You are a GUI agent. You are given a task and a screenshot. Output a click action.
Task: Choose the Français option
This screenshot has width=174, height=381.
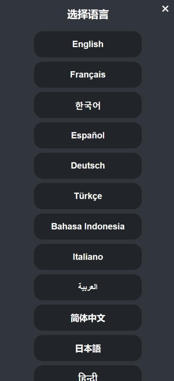click(x=88, y=75)
